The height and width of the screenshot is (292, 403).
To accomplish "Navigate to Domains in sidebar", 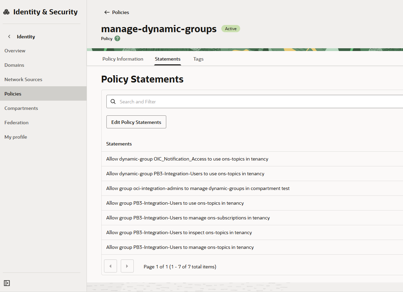I will [14, 65].
